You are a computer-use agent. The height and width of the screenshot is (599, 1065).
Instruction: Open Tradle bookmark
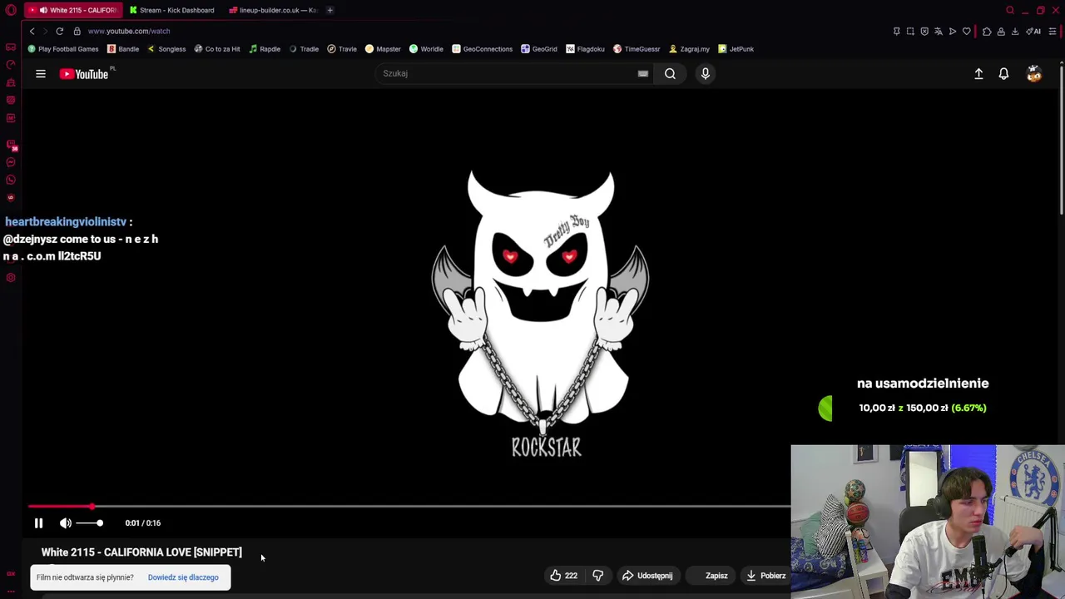coord(304,49)
